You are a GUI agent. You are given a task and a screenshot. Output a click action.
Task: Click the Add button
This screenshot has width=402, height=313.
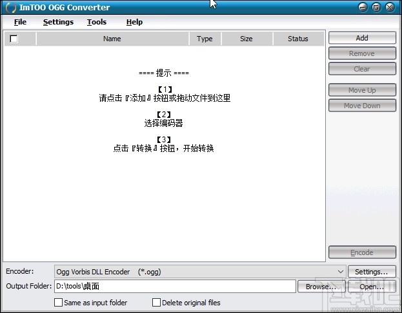tap(362, 38)
